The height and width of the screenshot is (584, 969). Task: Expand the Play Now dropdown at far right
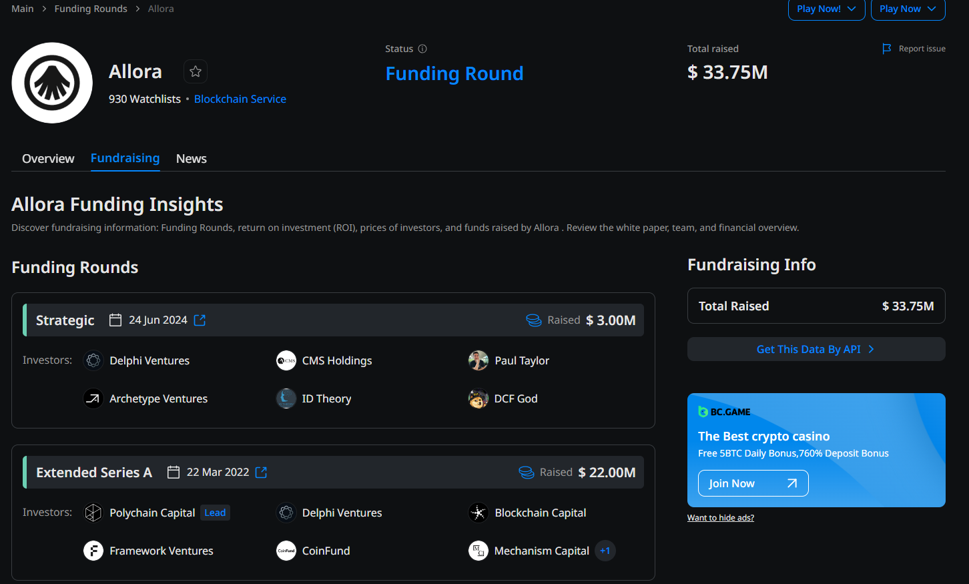click(908, 9)
